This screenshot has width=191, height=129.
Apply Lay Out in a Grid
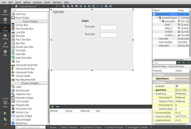pos(102,6)
